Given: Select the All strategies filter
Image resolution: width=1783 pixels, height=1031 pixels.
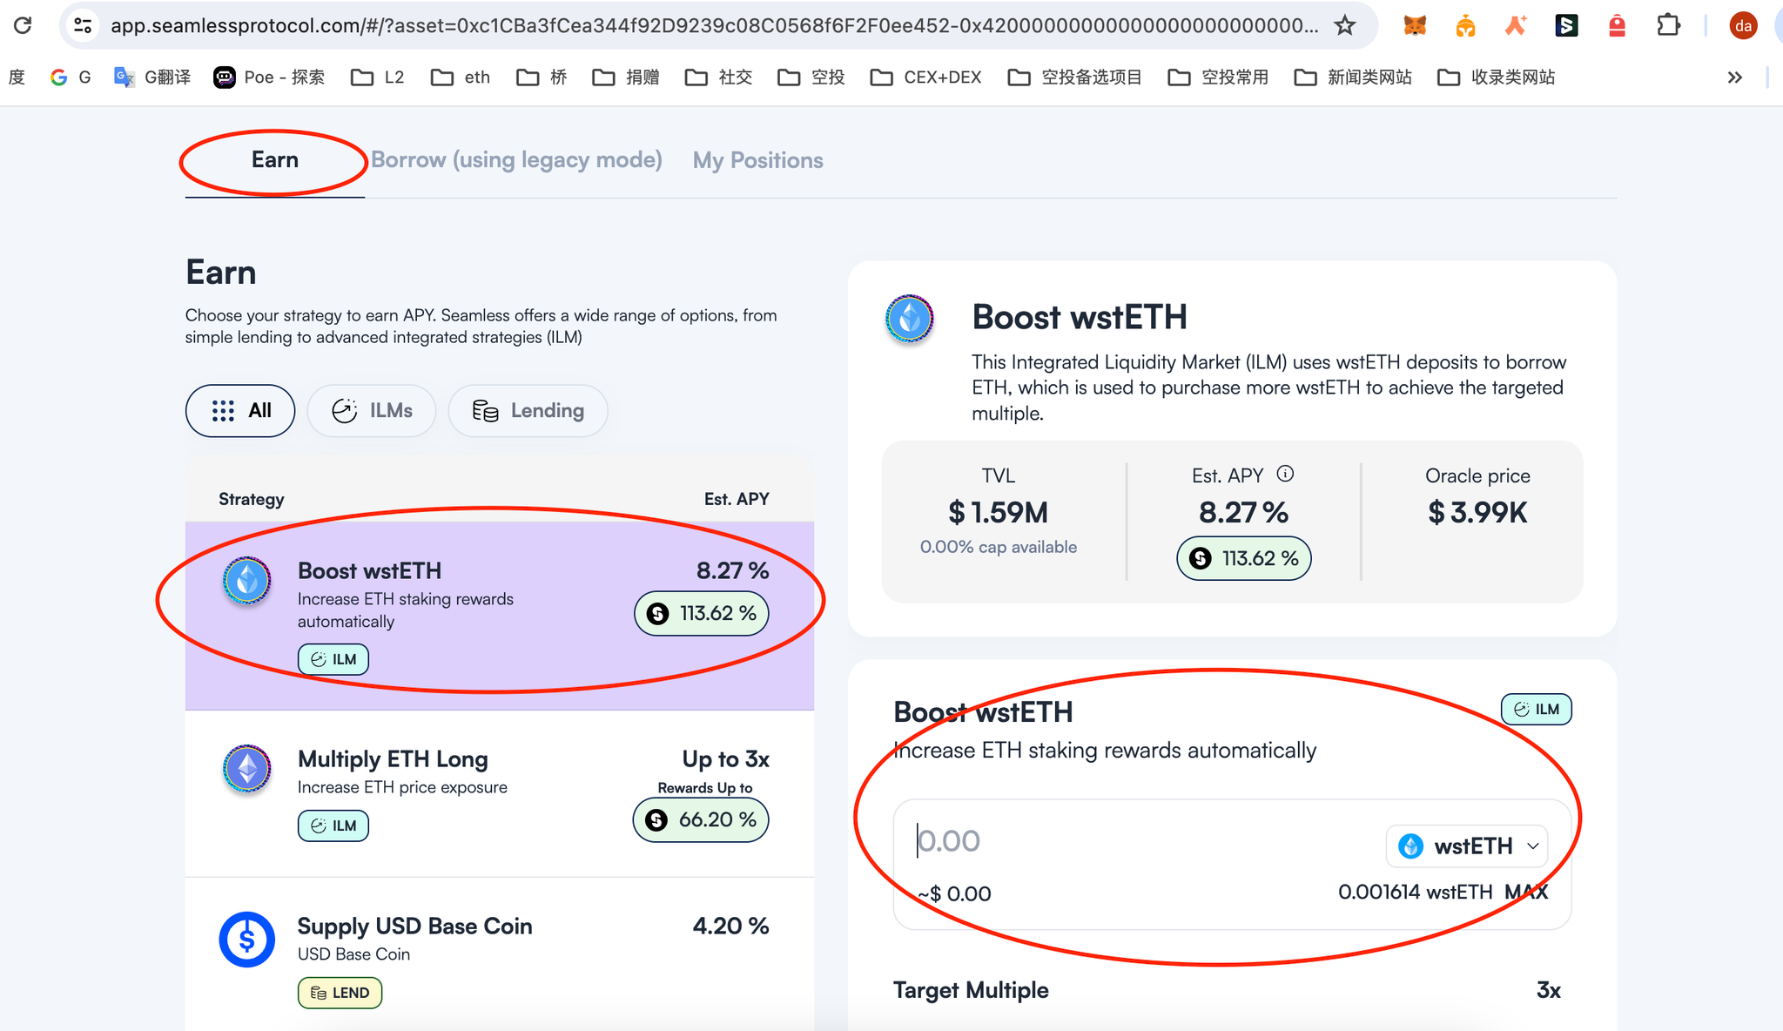Looking at the screenshot, I should pyautogui.click(x=240, y=410).
